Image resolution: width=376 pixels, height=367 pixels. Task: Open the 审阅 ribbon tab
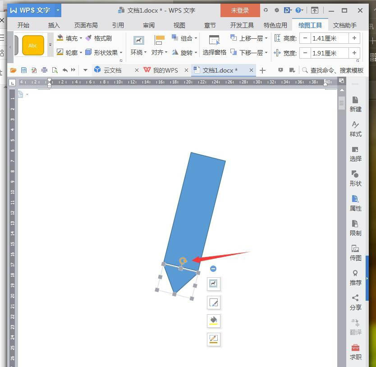tap(149, 25)
